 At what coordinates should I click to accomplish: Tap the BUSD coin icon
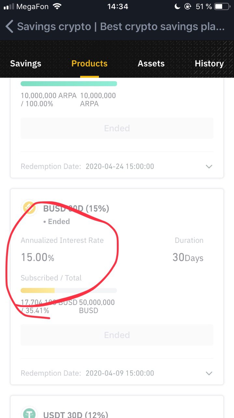(29, 208)
